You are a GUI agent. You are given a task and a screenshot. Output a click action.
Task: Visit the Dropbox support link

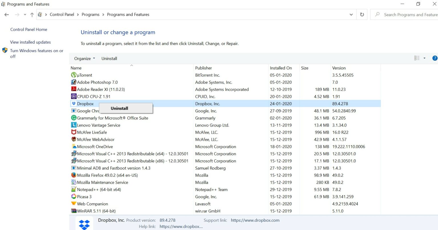[x=255, y=220]
